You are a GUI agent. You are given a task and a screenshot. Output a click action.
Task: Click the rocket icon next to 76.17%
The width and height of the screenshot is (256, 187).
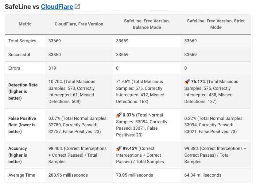pyautogui.click(x=187, y=82)
